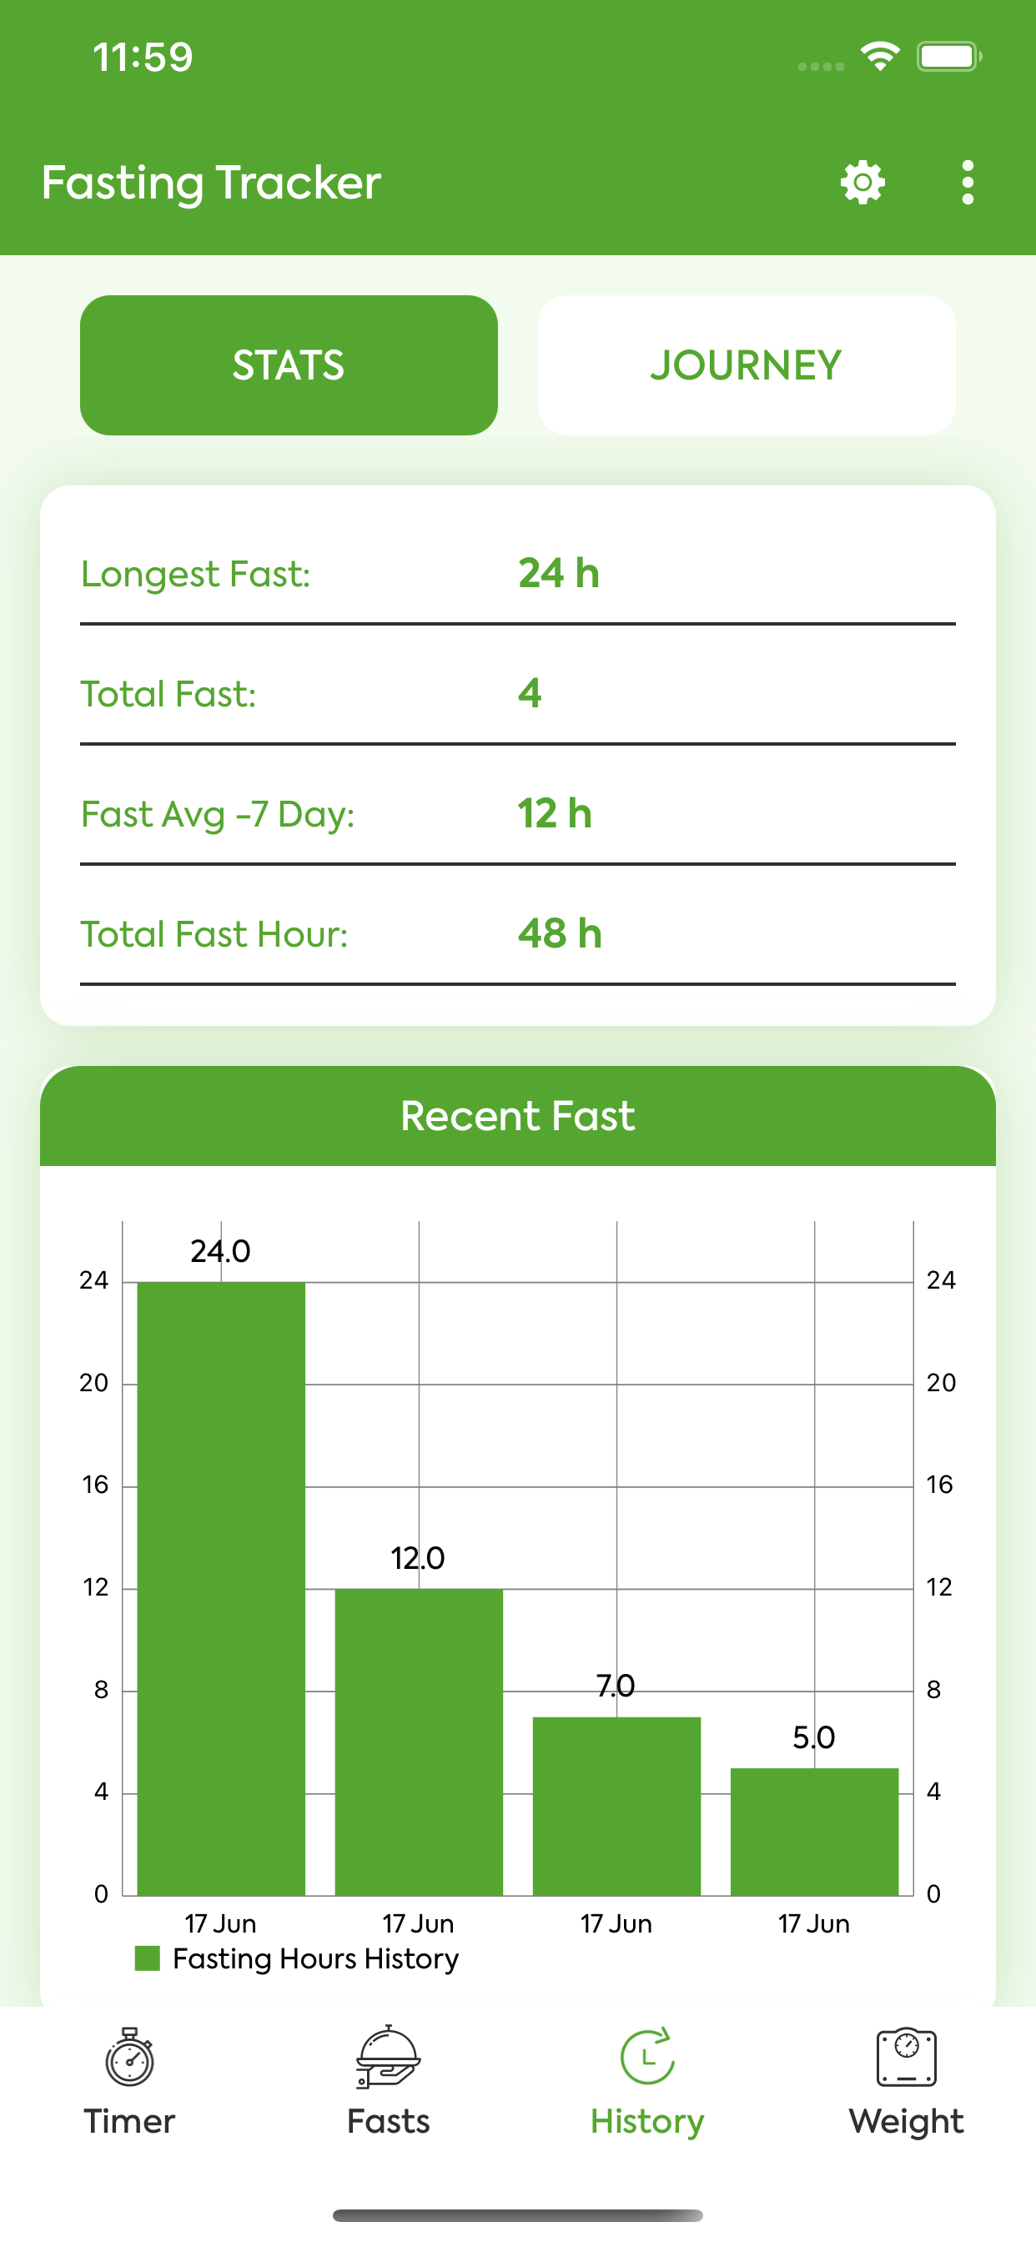Tap the battery indicator icon
The height and width of the screenshot is (2242, 1036).
point(948,58)
